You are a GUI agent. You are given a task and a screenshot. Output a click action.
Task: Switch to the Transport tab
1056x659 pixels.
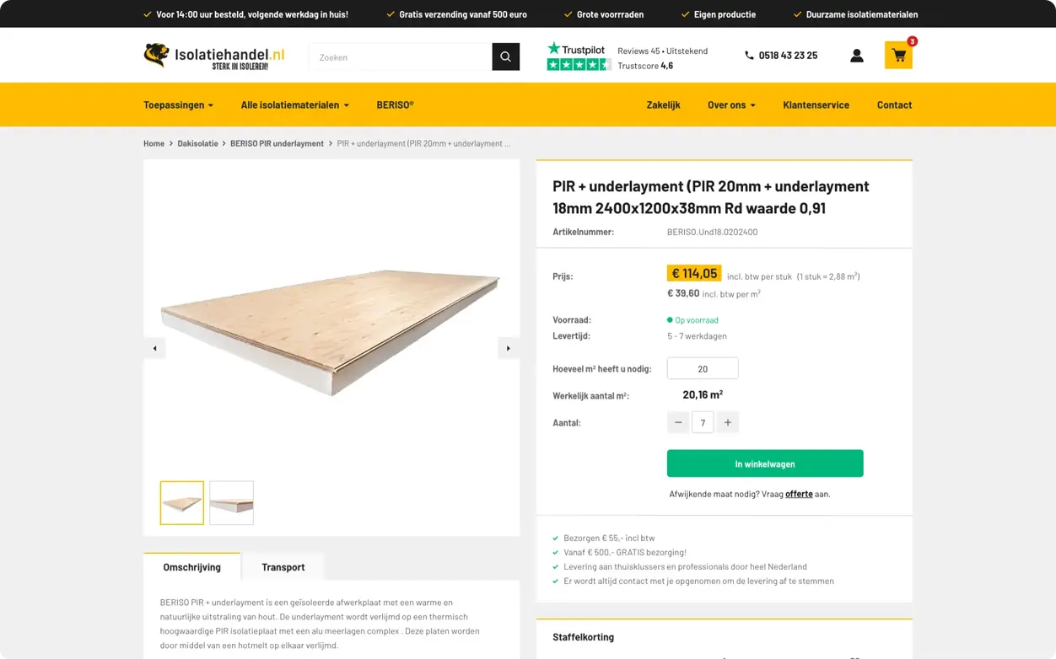(283, 567)
